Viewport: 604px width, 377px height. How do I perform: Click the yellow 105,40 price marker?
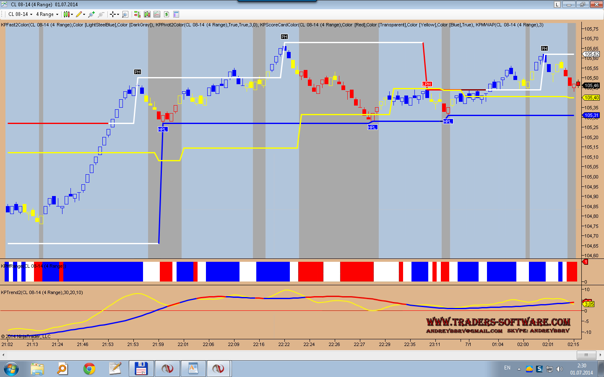pos(591,98)
